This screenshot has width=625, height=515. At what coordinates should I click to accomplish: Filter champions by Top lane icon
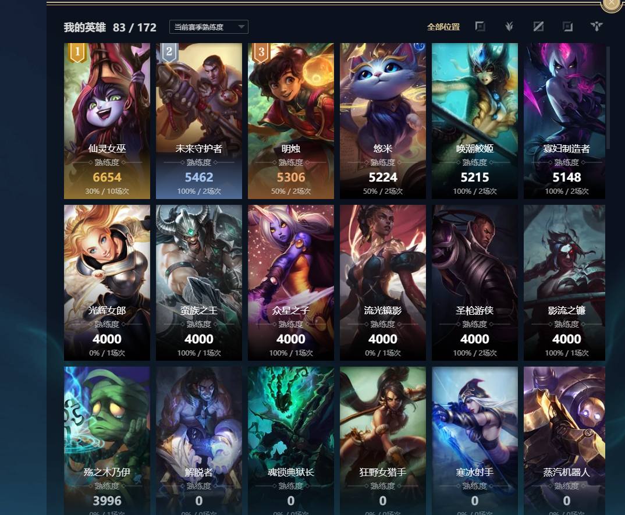[x=480, y=27]
